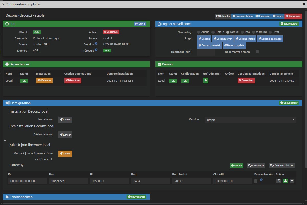Collapse the Configuration du plugin header arrow
The image size is (307, 205).
pos(3,4)
